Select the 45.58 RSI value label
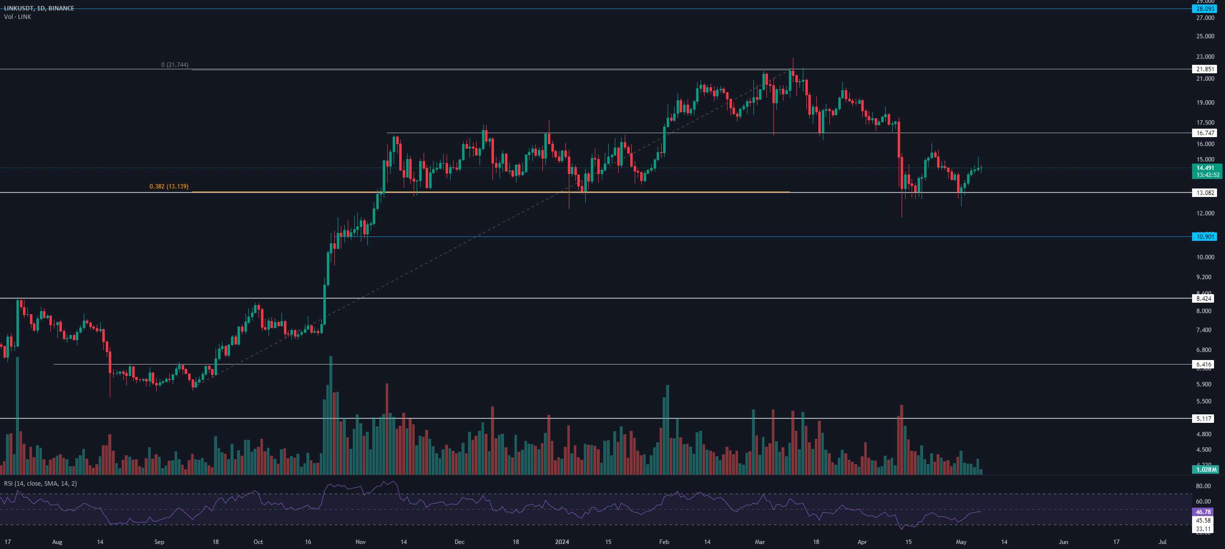 [1203, 521]
